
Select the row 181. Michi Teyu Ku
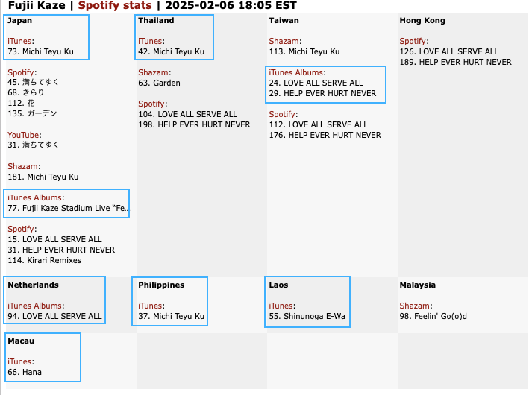[43, 177]
